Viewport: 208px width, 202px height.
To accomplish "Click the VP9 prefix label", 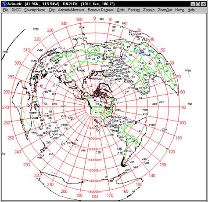I will coord(118,110).
